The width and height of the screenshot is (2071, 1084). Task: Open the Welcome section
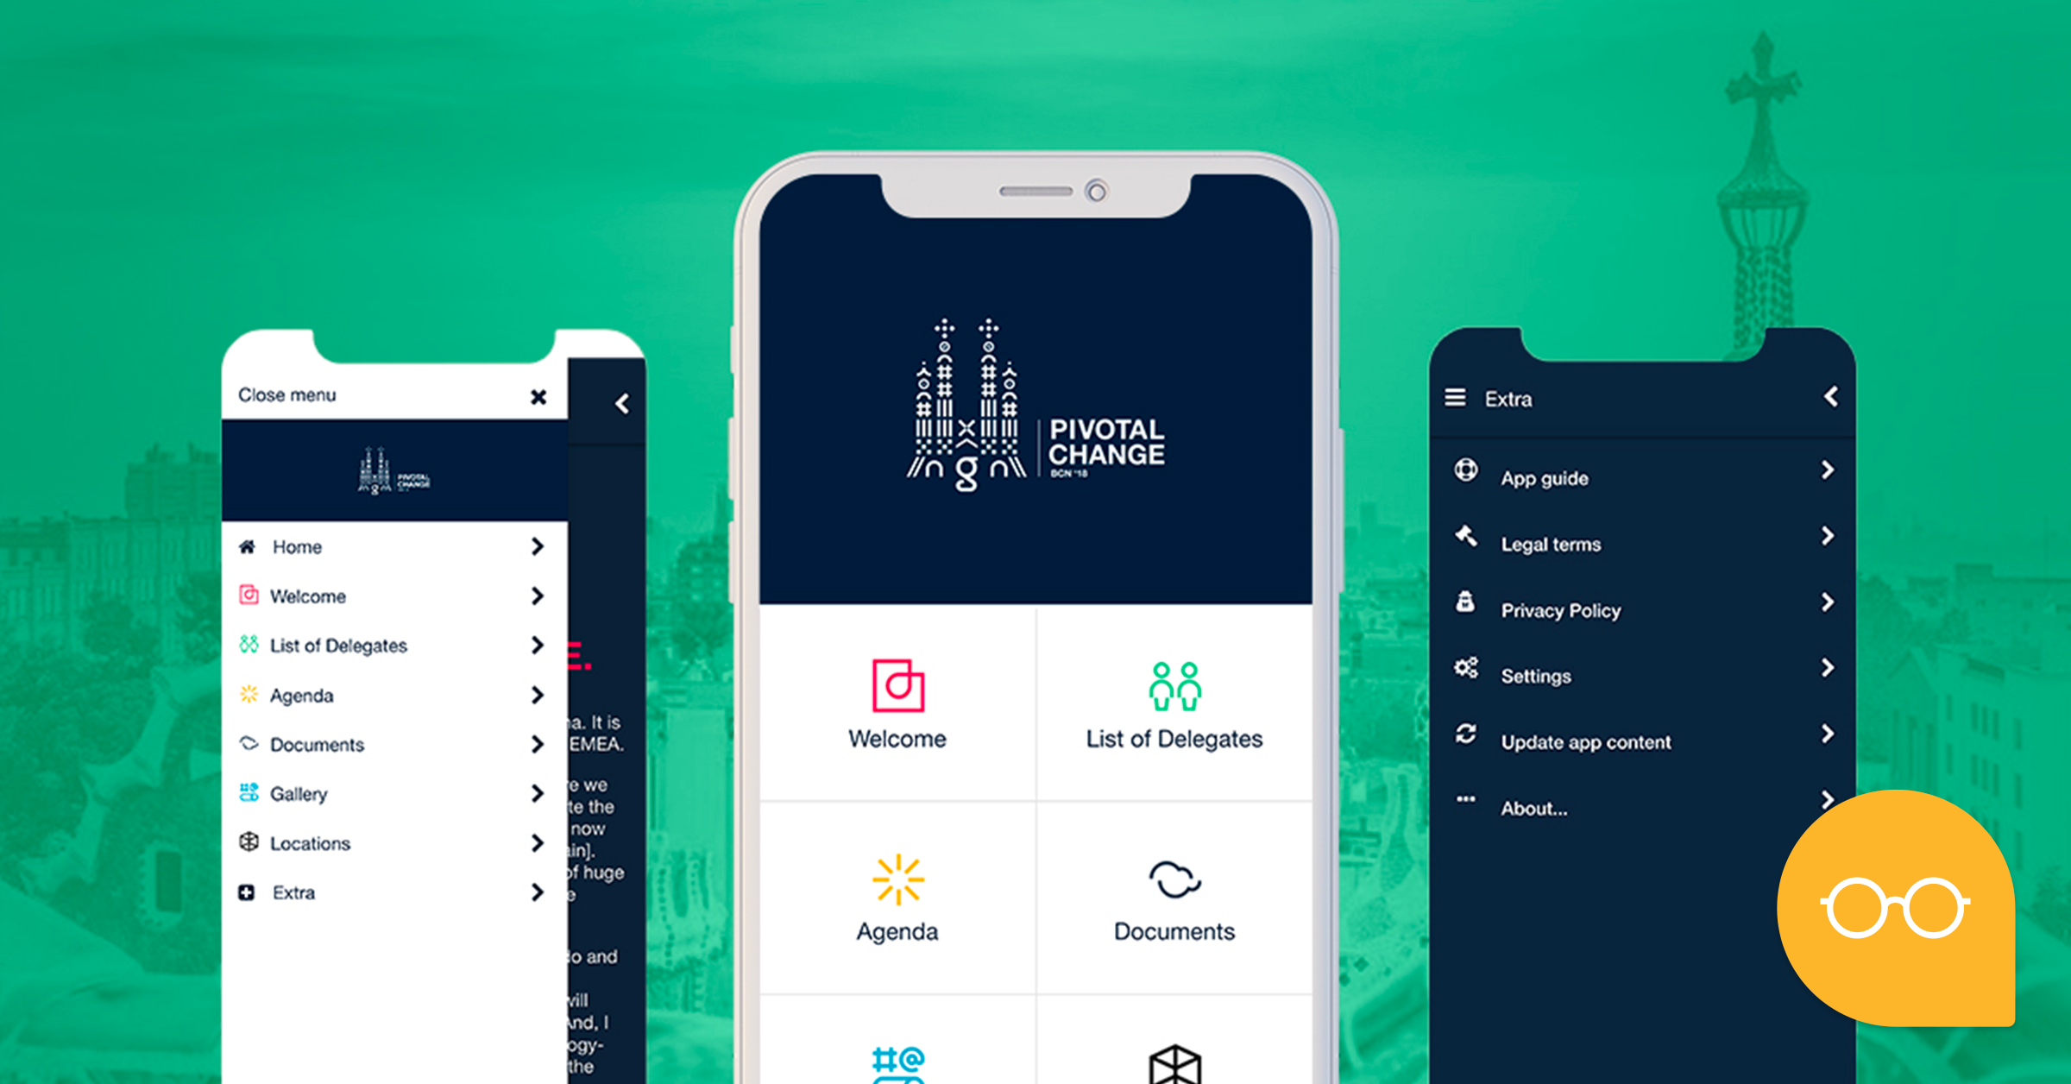click(898, 699)
